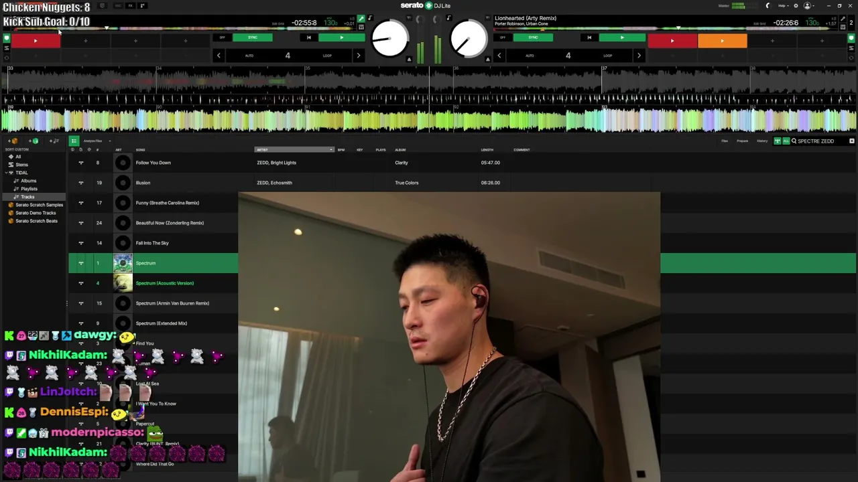Toggle right deck key lock note icon
Image resolution: width=858 pixels, height=482 pixels.
[448, 18]
